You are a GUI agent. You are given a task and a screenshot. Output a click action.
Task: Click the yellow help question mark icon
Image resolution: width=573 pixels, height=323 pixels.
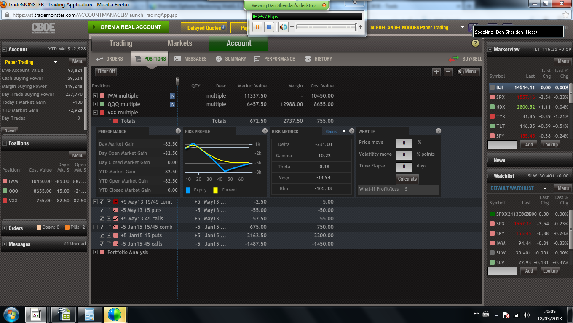pyautogui.click(x=475, y=43)
